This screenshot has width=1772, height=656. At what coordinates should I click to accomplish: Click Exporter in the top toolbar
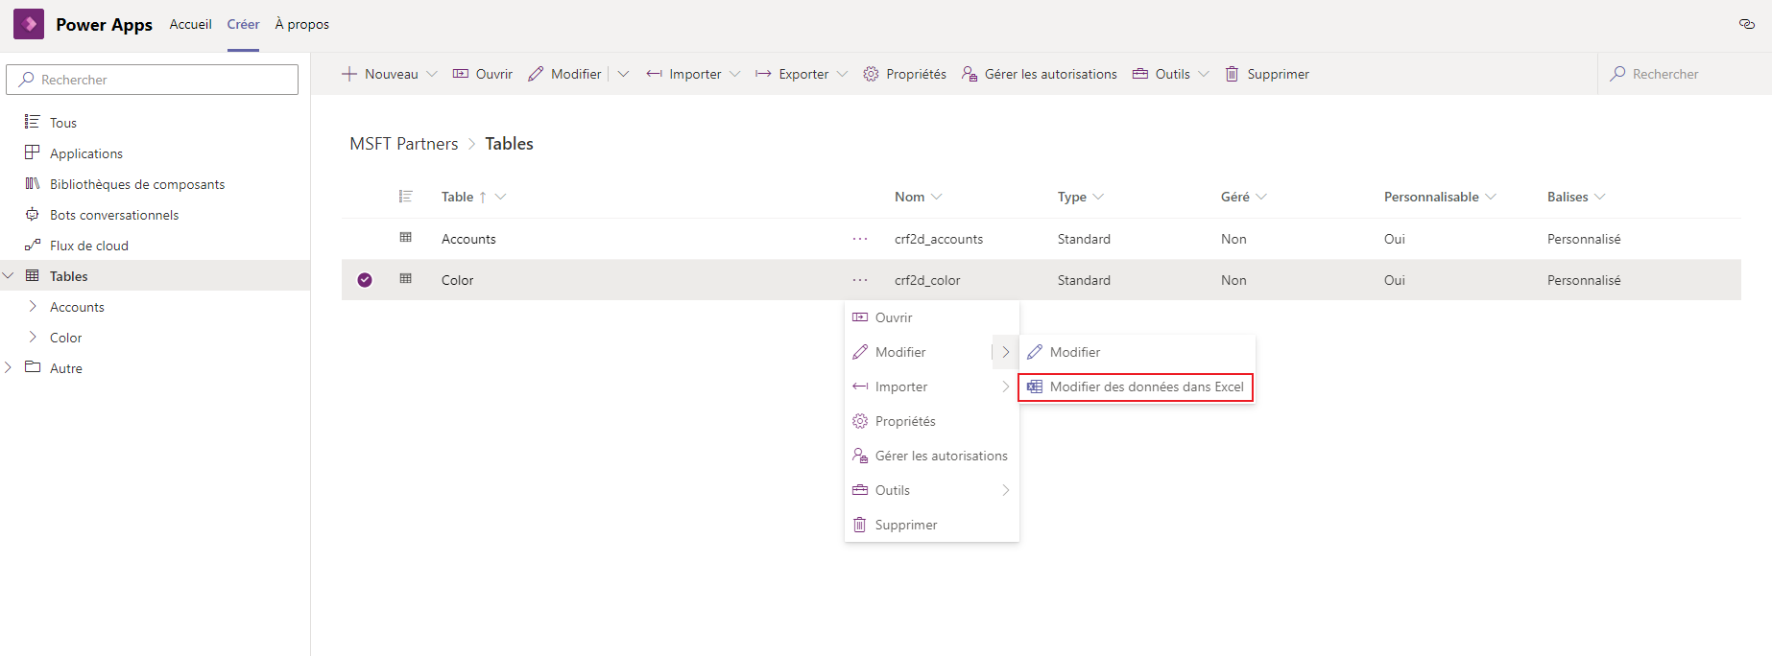pos(792,74)
